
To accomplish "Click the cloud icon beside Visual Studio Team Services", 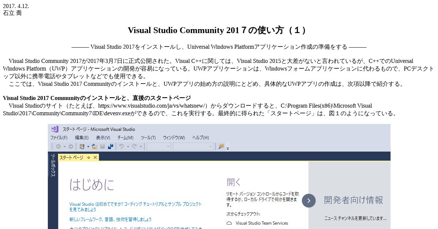I will [x=229, y=223].
